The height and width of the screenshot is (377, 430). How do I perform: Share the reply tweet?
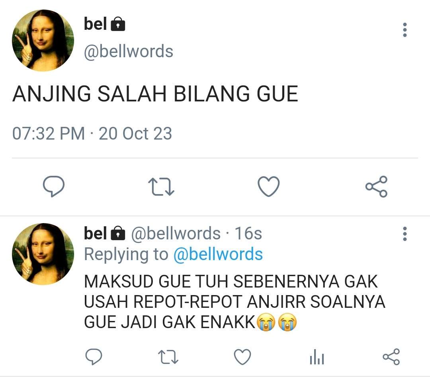pos(391,357)
